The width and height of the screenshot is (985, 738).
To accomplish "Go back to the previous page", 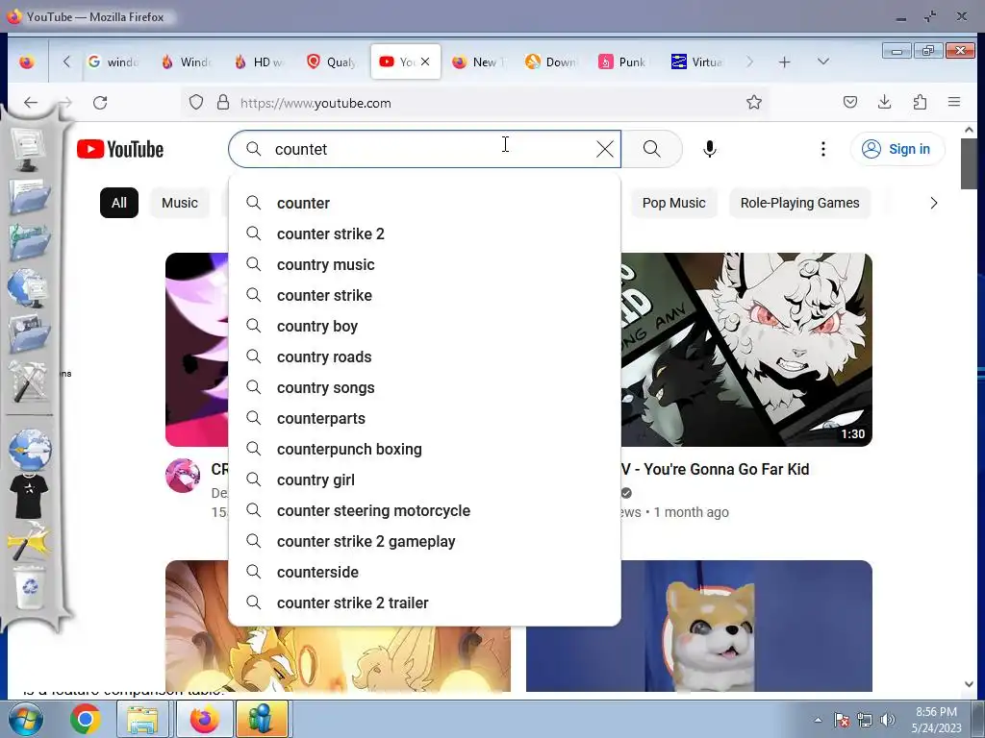I will tap(31, 102).
